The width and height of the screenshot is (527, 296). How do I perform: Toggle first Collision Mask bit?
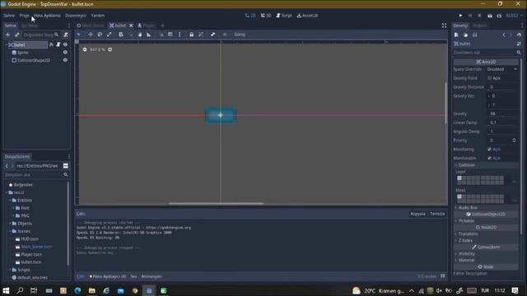(x=459, y=197)
